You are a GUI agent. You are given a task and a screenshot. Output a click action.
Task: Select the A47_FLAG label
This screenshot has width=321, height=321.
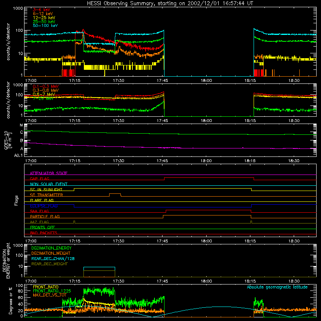click(x=39, y=222)
